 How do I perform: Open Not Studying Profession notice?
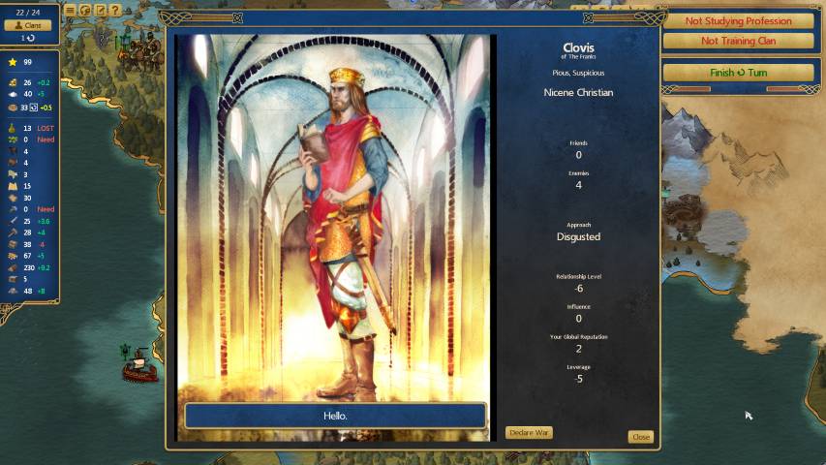pos(739,21)
